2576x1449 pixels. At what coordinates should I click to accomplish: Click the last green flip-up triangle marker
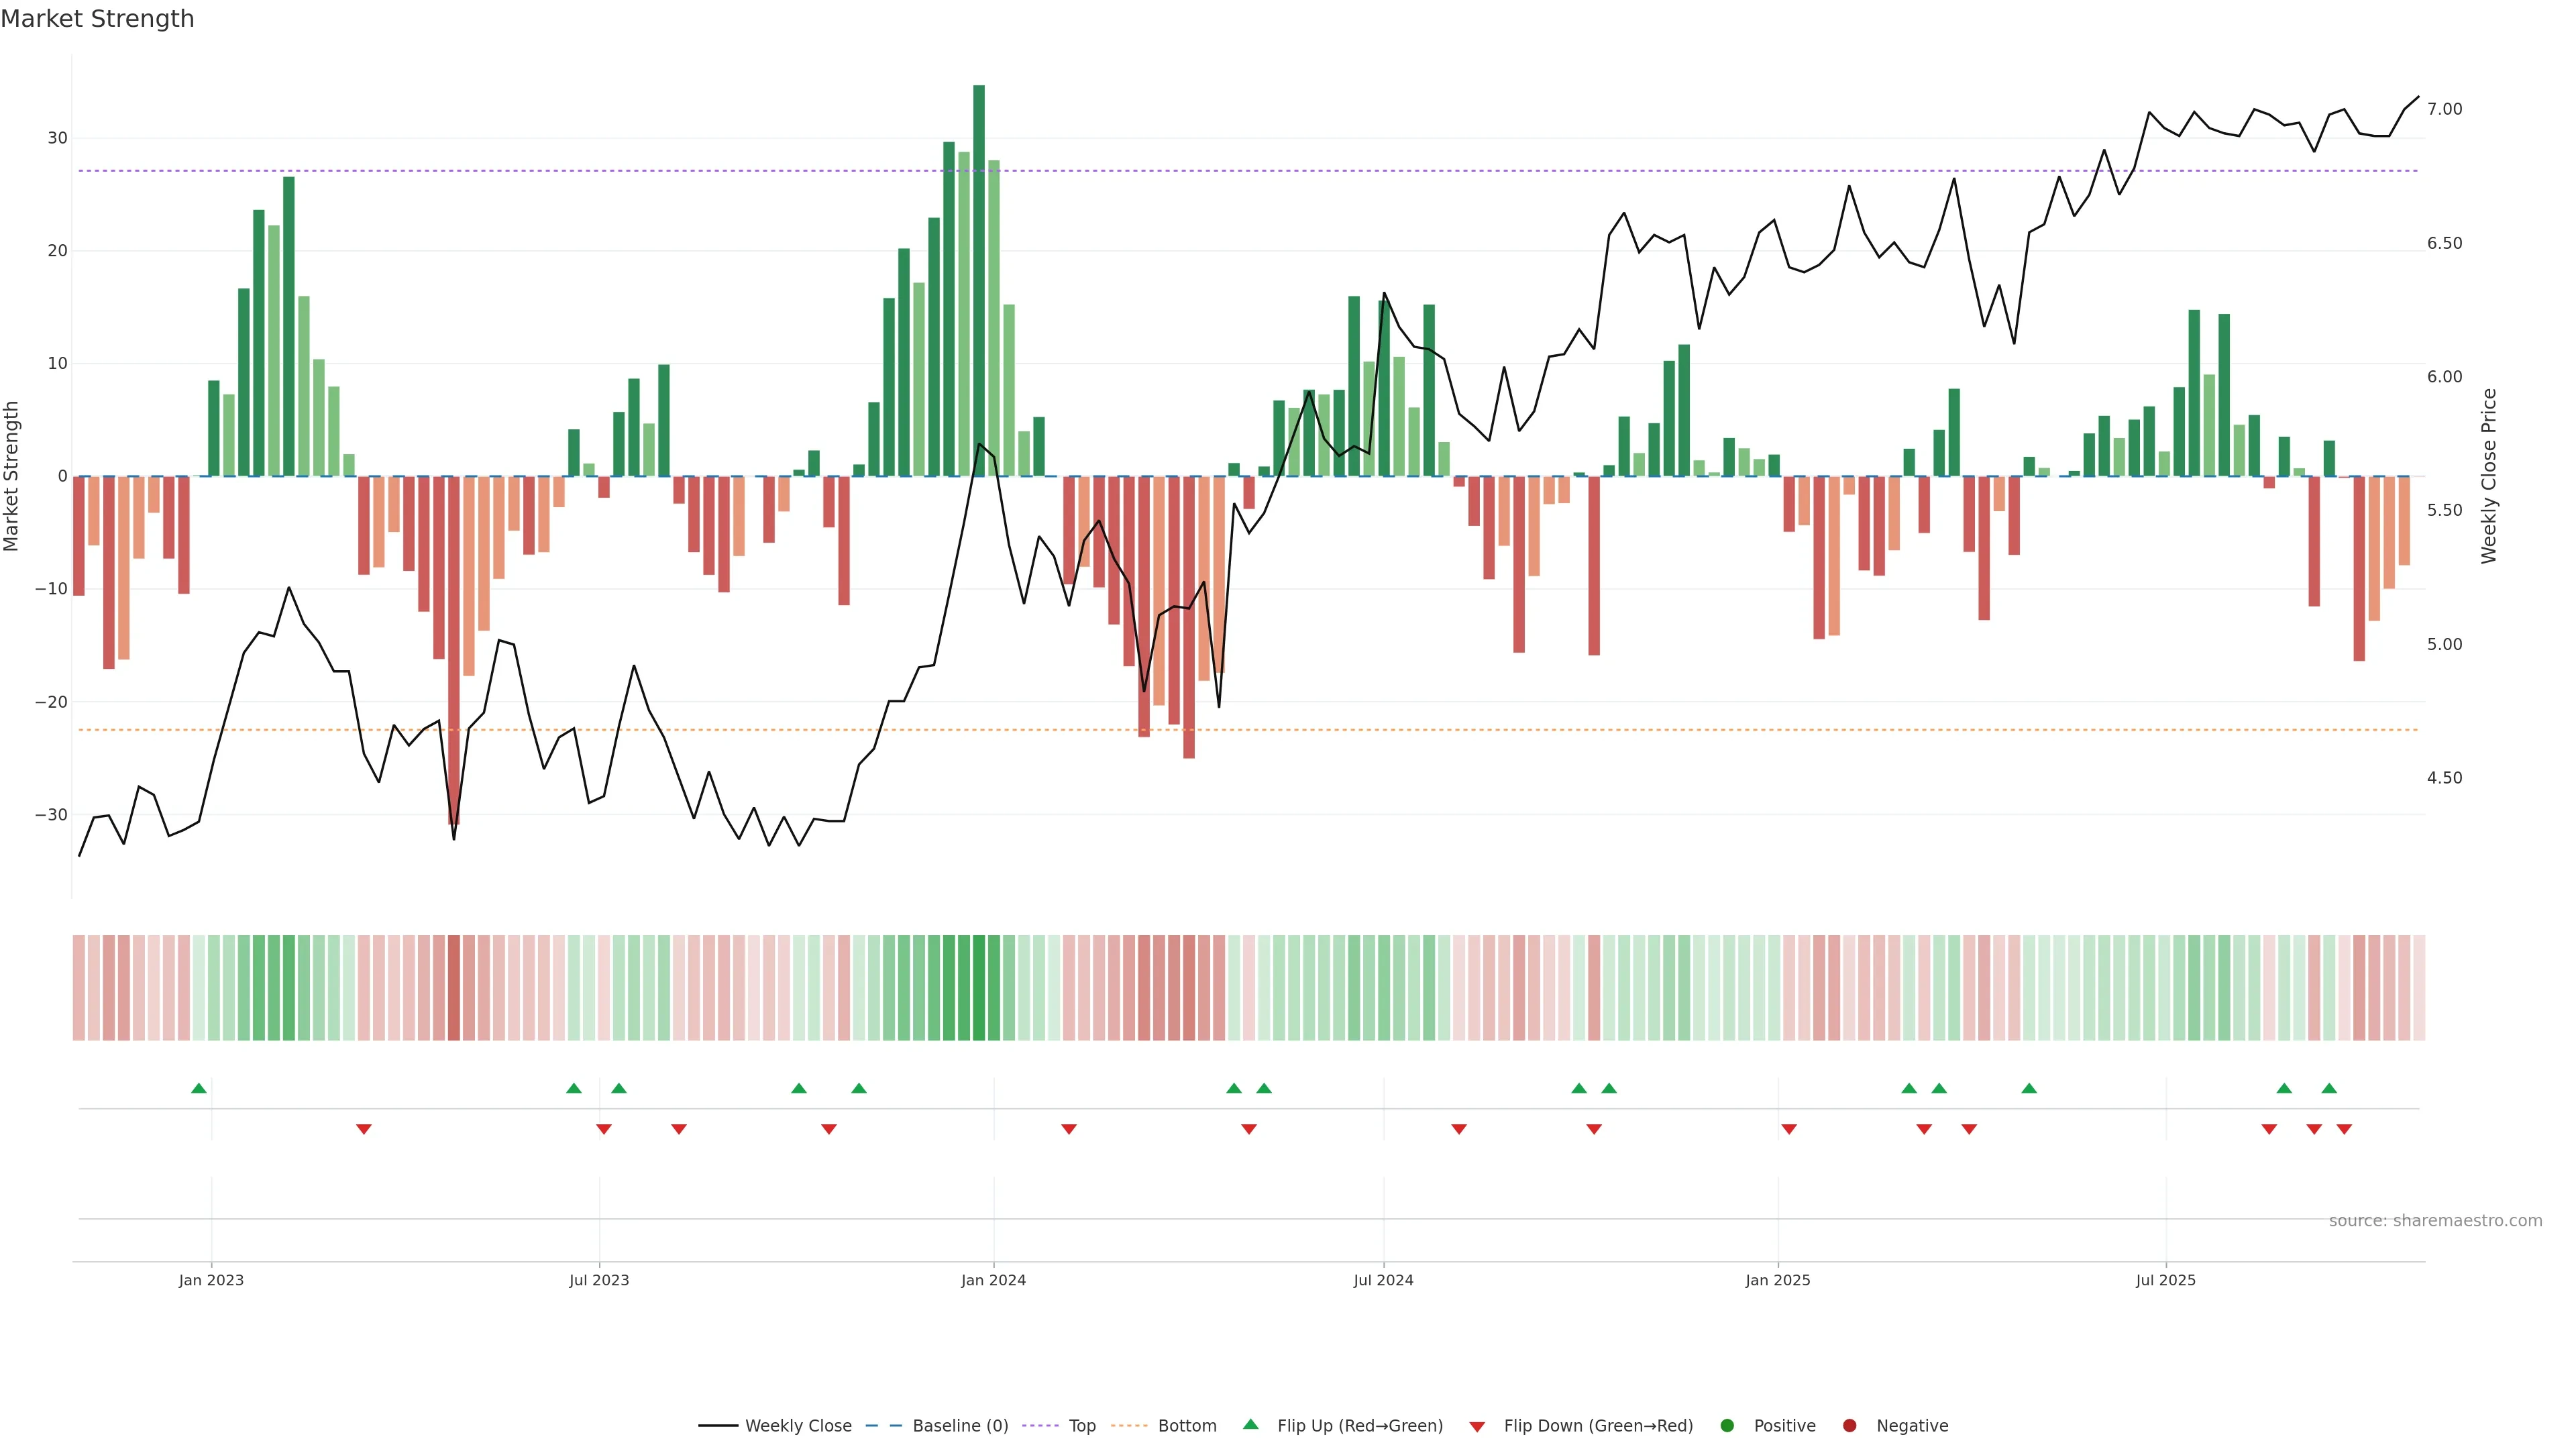[x=2329, y=1088]
